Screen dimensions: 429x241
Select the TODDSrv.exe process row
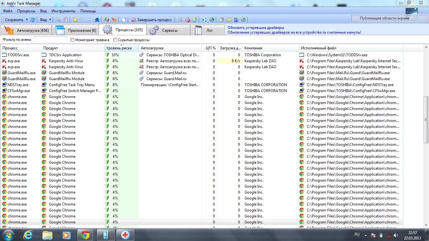[x=201, y=55]
